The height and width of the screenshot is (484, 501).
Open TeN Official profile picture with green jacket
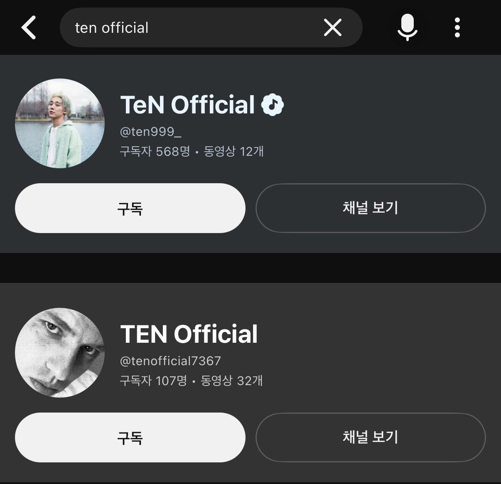[60, 123]
